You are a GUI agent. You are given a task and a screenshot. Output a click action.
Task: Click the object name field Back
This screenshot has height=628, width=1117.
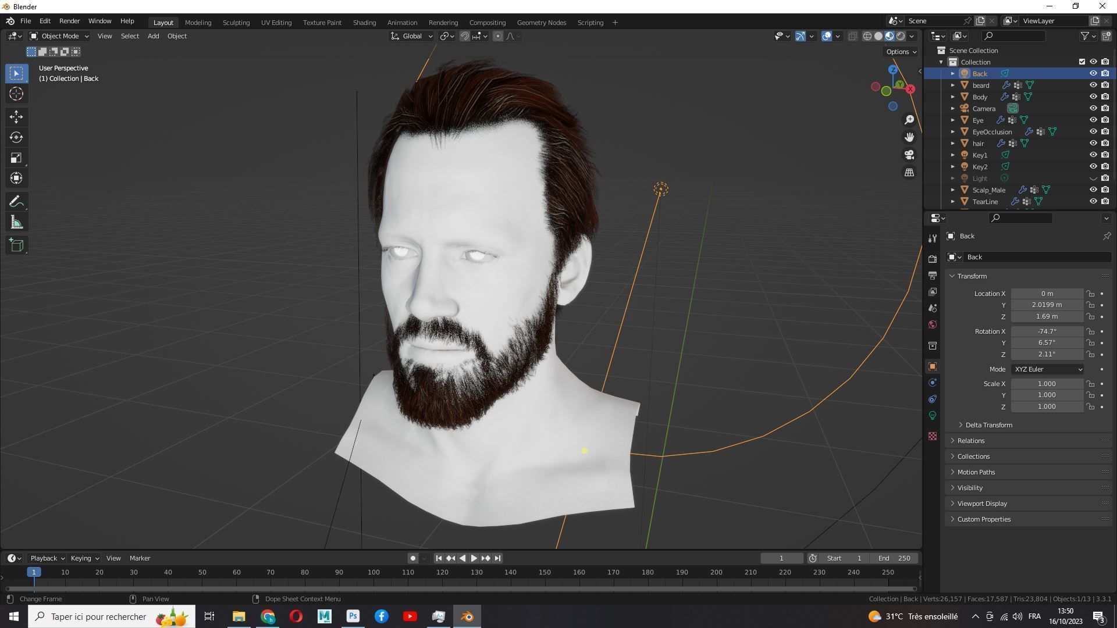1037,257
